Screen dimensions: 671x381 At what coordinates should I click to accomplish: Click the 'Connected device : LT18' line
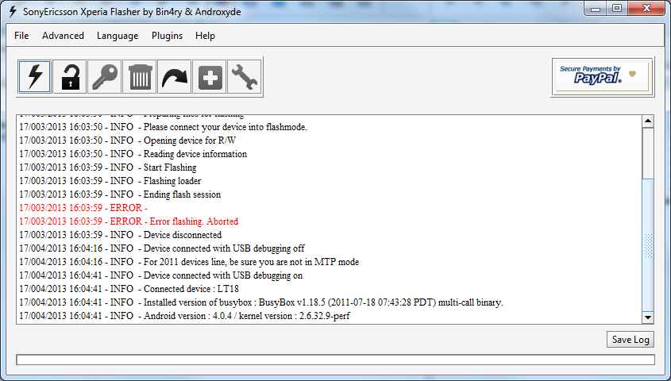pyautogui.click(x=129, y=289)
